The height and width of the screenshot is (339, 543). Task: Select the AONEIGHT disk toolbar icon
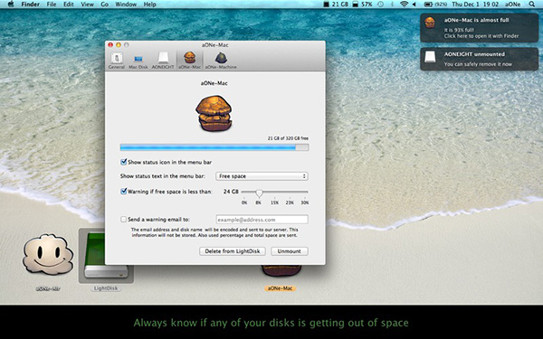(163, 61)
